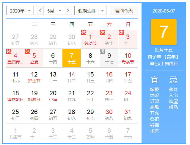Select May 22 三十
The height and width of the screenshot is (145, 190).
click(90, 96)
